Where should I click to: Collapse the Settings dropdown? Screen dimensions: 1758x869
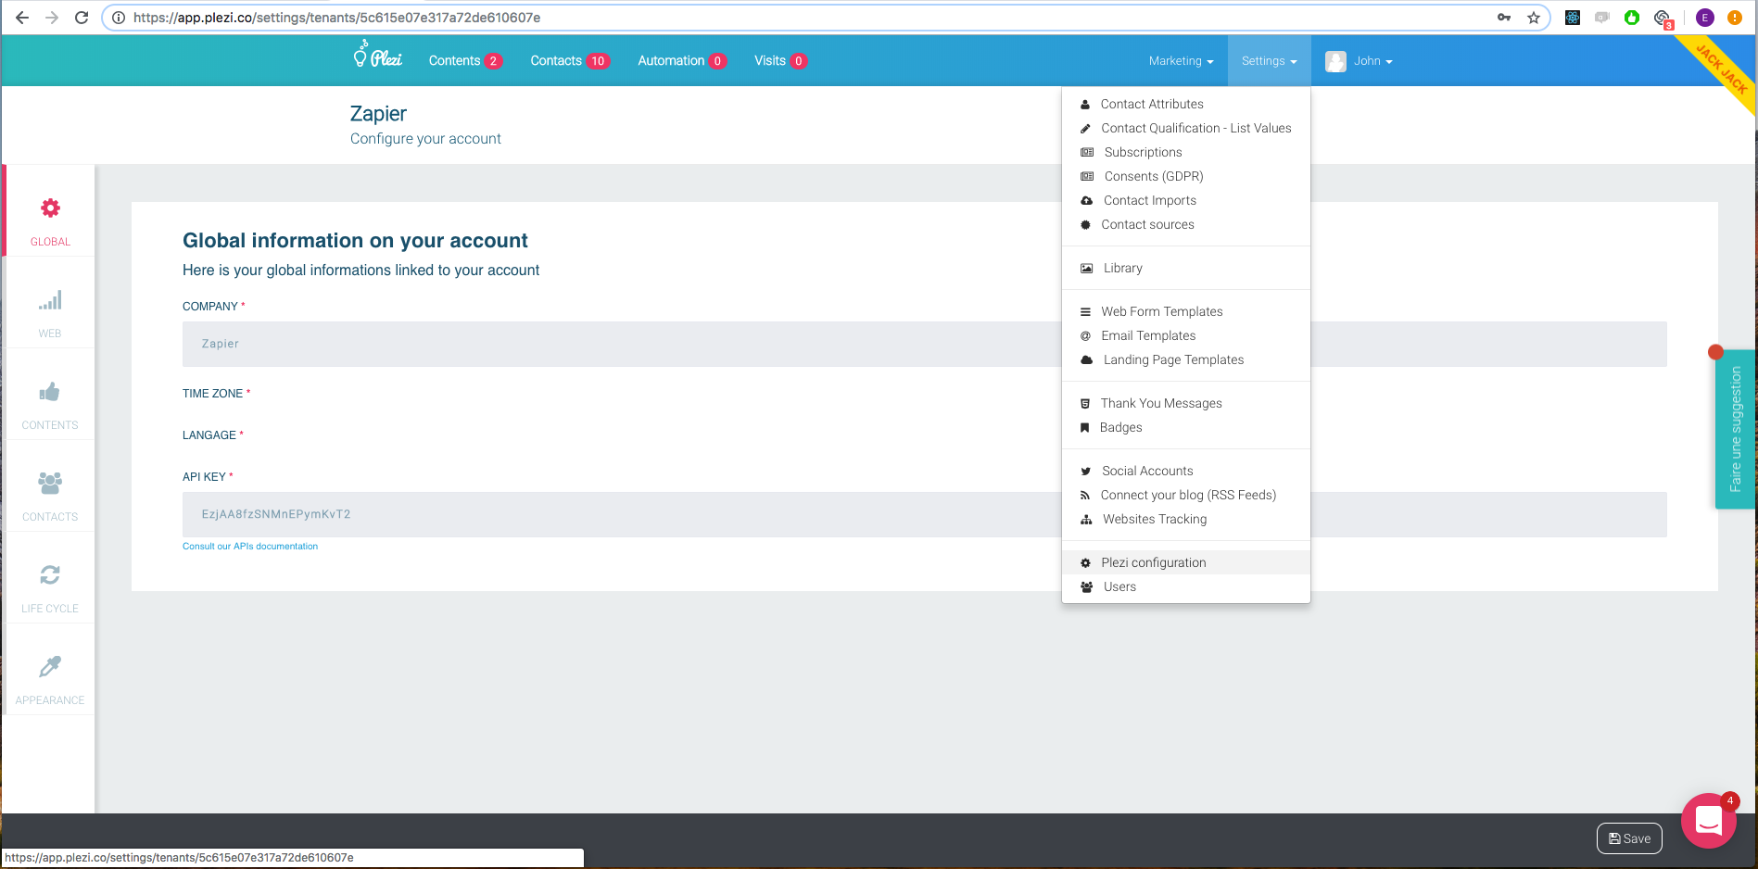coord(1269,61)
